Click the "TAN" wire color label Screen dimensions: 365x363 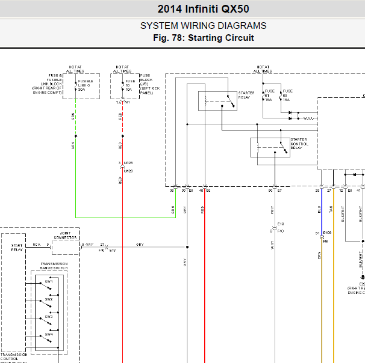331,209
